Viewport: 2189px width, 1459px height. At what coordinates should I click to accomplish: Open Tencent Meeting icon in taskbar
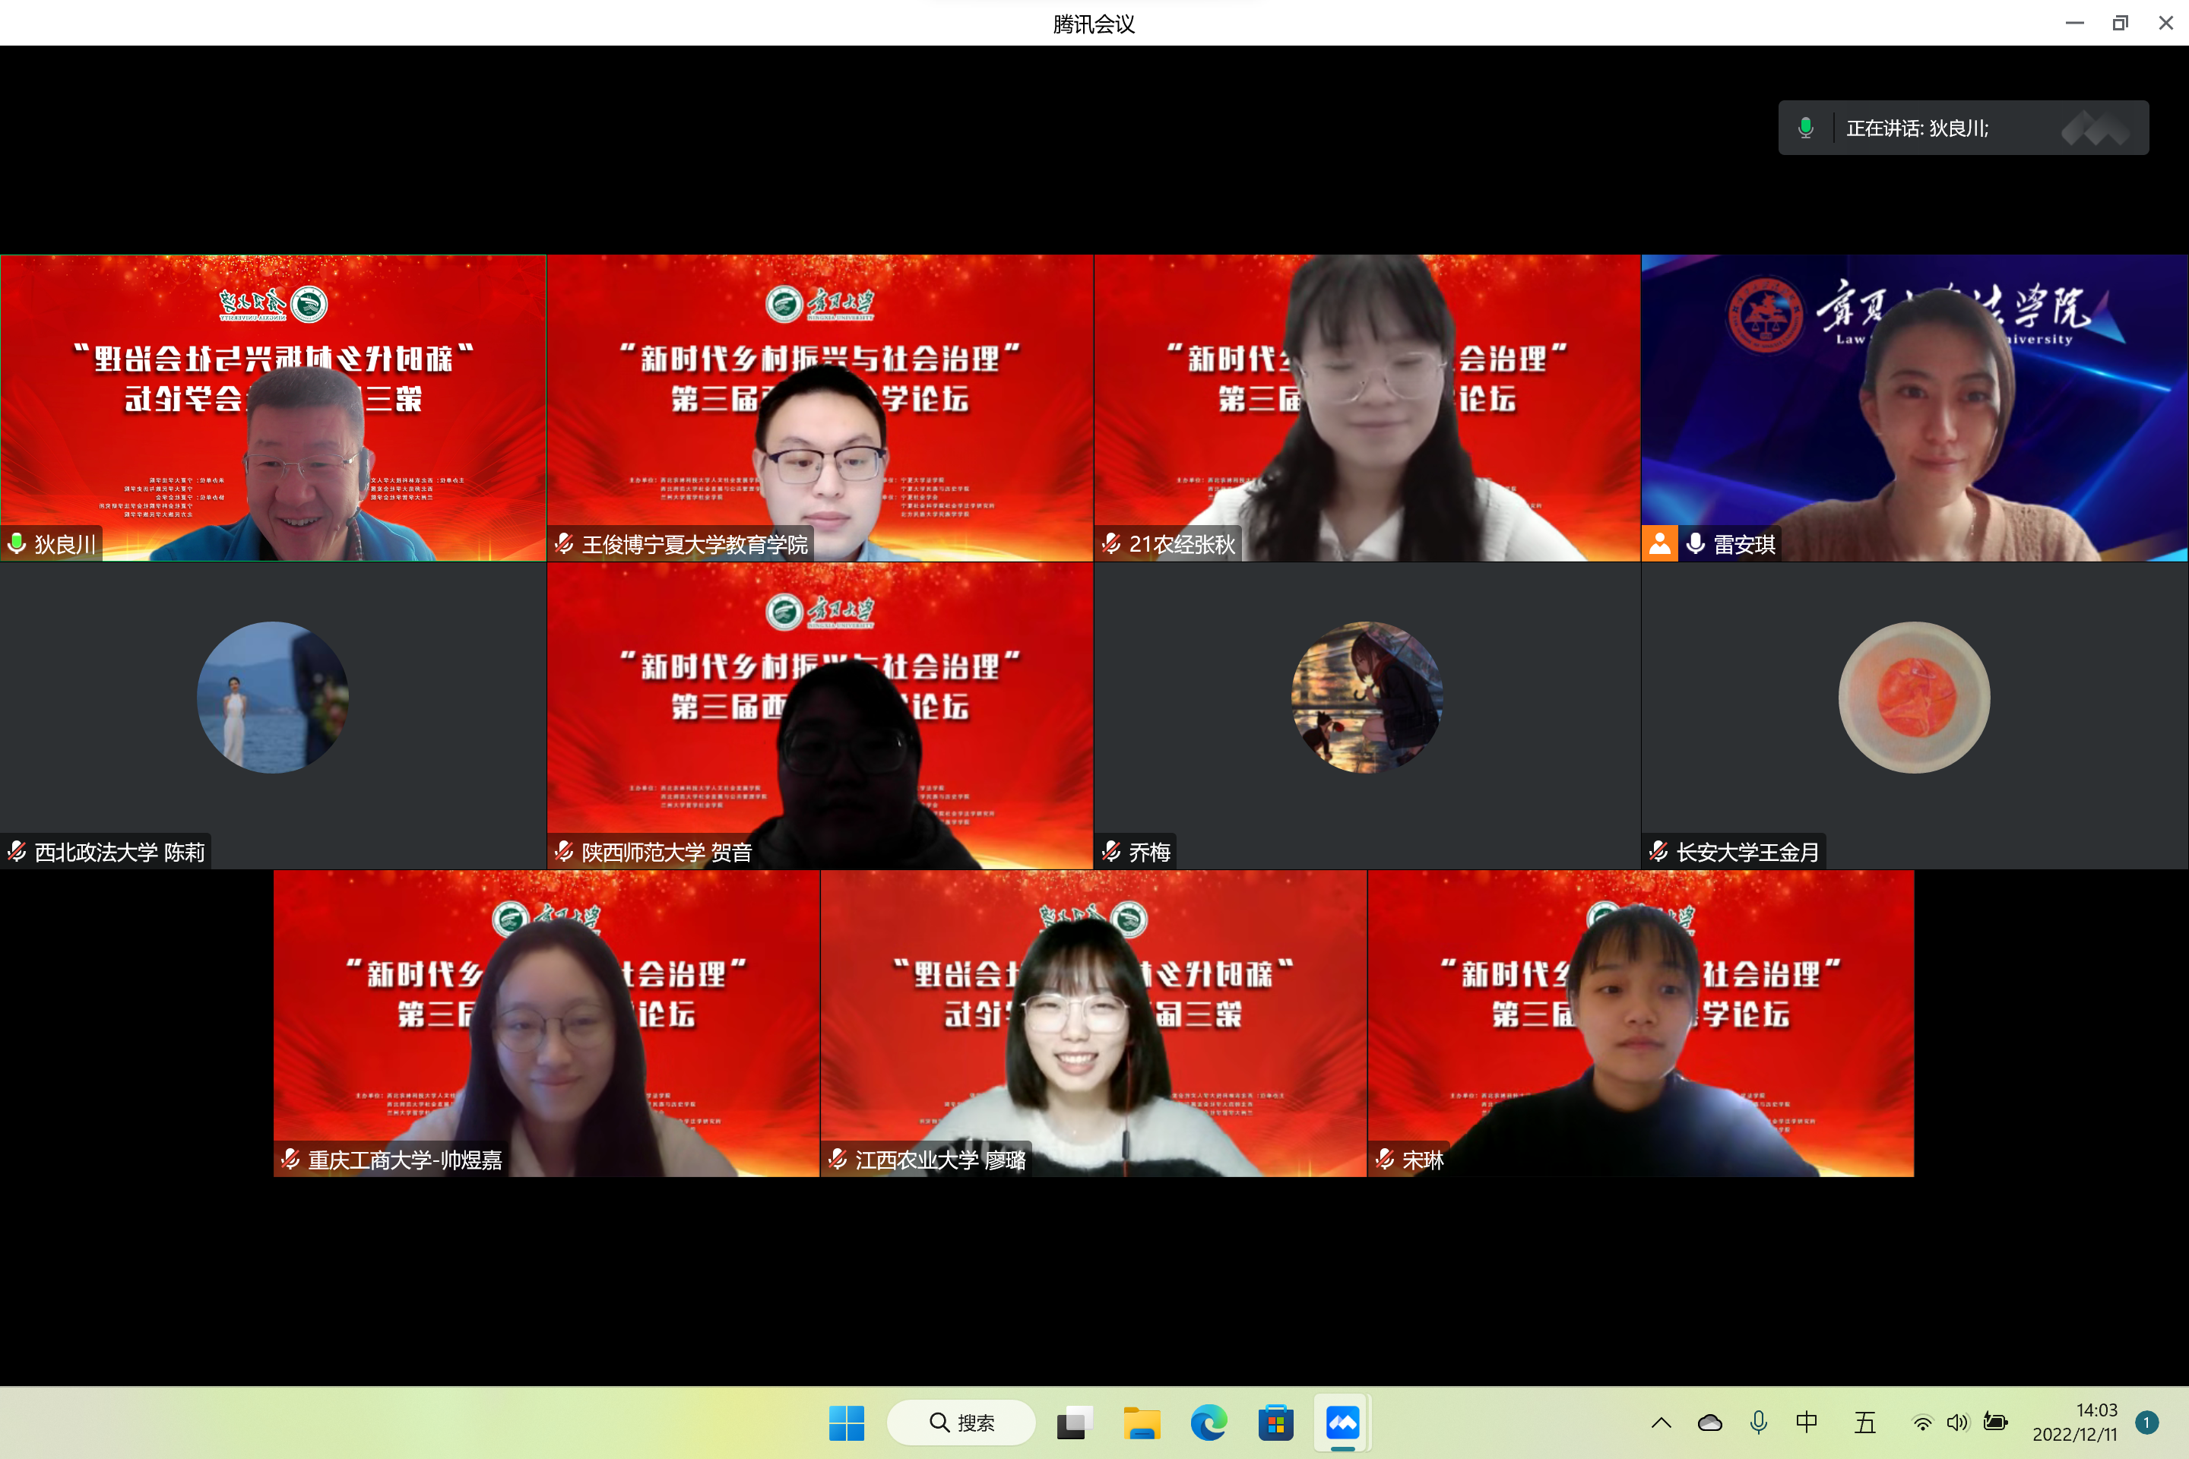click(1342, 1423)
